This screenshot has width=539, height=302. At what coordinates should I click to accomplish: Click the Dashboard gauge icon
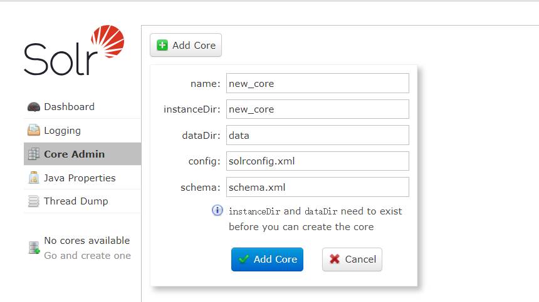click(x=34, y=107)
